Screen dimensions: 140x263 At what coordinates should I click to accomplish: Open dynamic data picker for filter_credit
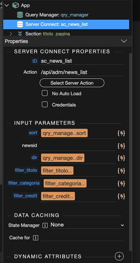pyautogui.click(x=121, y=196)
